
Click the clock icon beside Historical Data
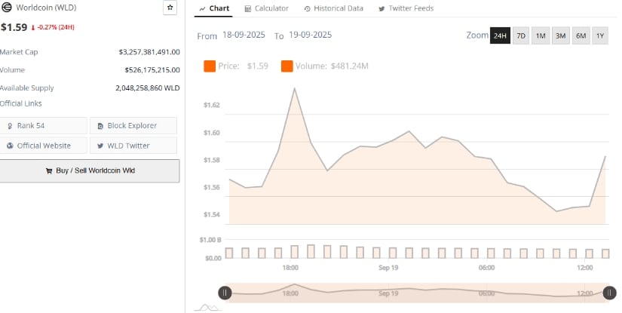pyautogui.click(x=307, y=9)
